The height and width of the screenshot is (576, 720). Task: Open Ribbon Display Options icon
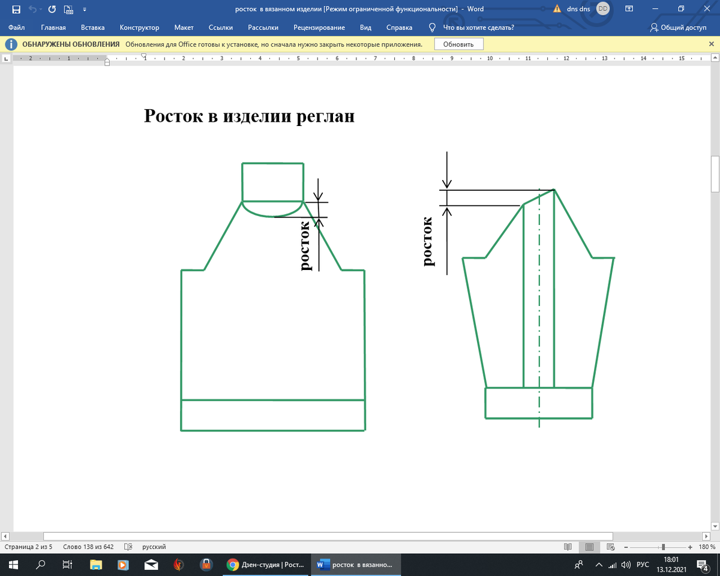[x=629, y=9]
